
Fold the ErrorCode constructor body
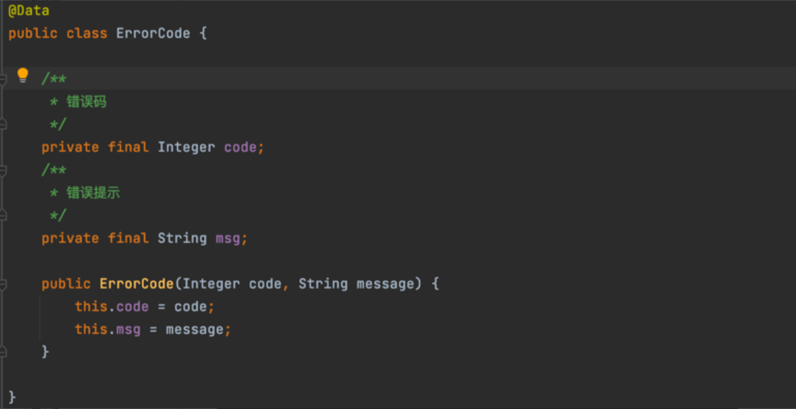3,284
